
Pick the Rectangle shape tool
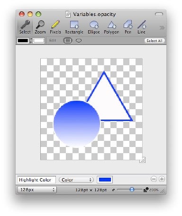pos(74,27)
